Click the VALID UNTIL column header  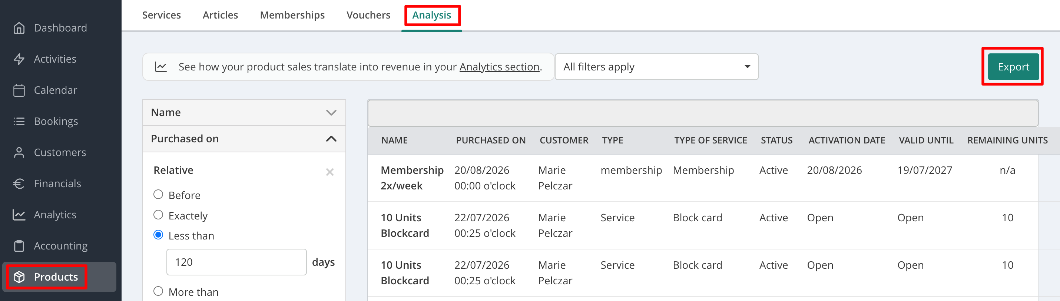point(926,140)
